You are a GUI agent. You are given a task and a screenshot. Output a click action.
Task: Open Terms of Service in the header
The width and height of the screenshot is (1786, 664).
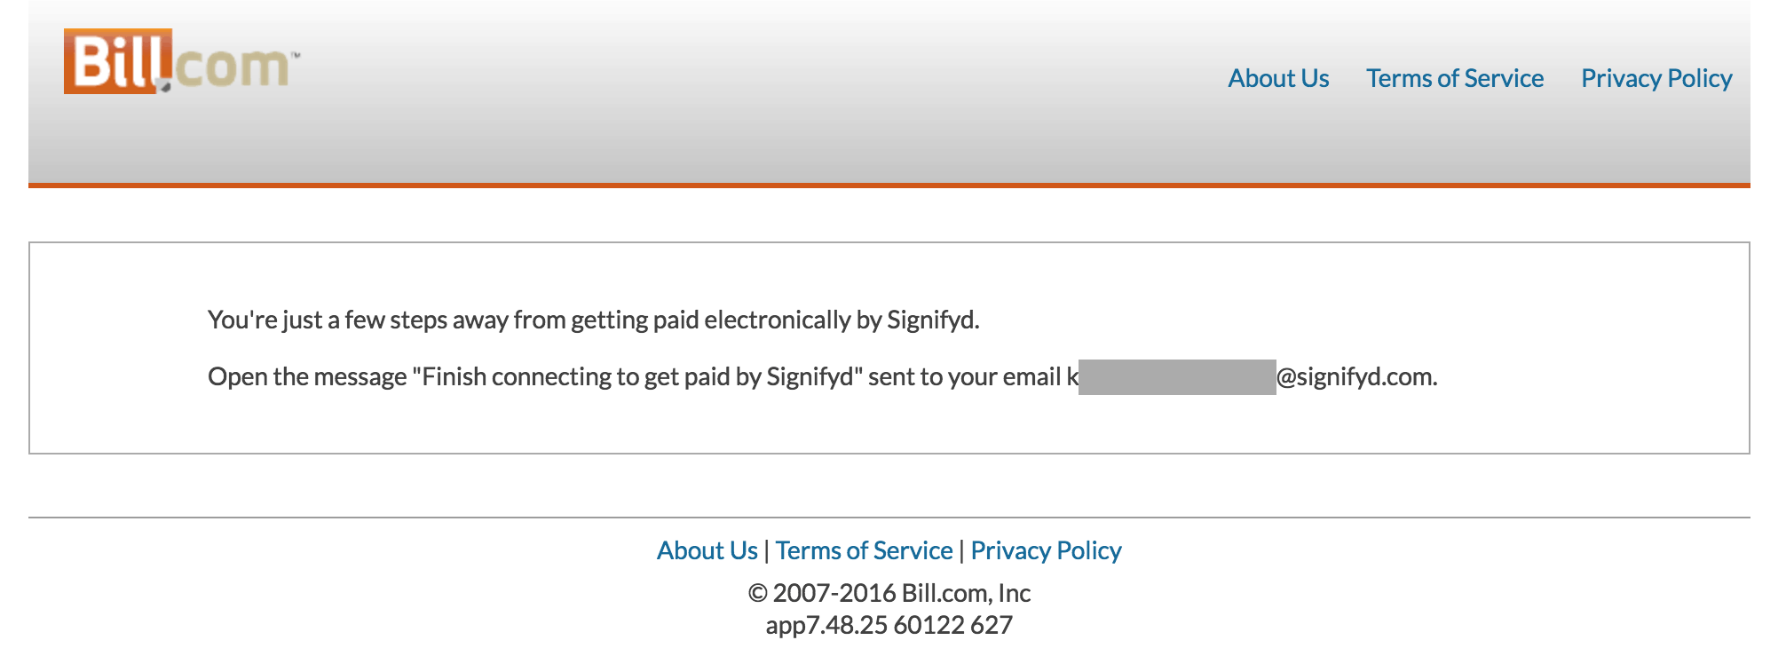(x=1455, y=78)
